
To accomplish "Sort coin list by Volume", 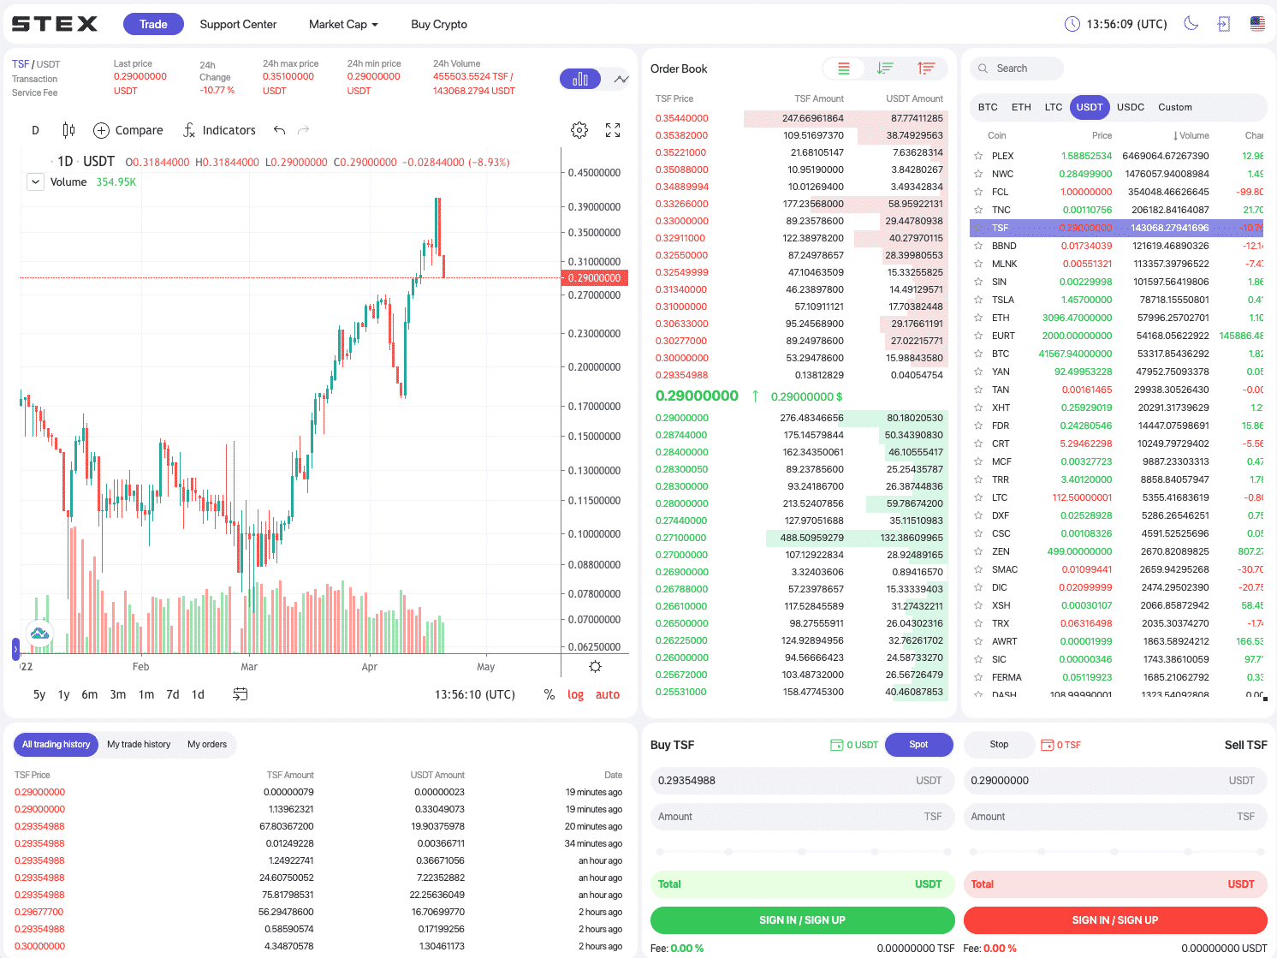I will [x=1191, y=135].
